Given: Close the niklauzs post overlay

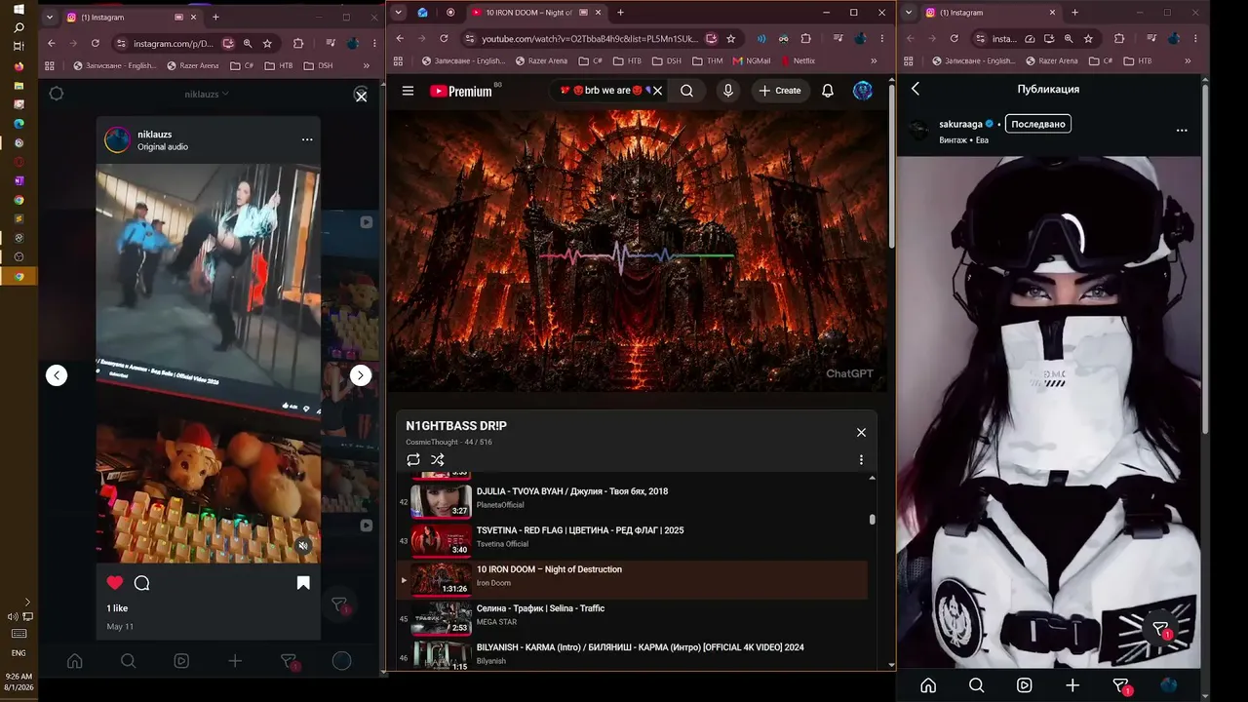Looking at the screenshot, I should [361, 96].
